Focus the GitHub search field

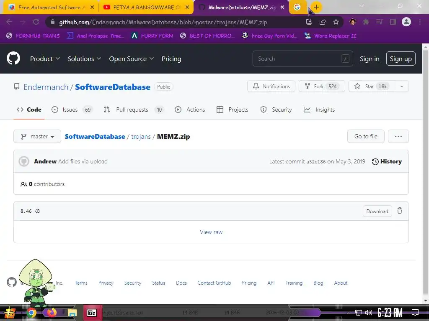(302, 59)
